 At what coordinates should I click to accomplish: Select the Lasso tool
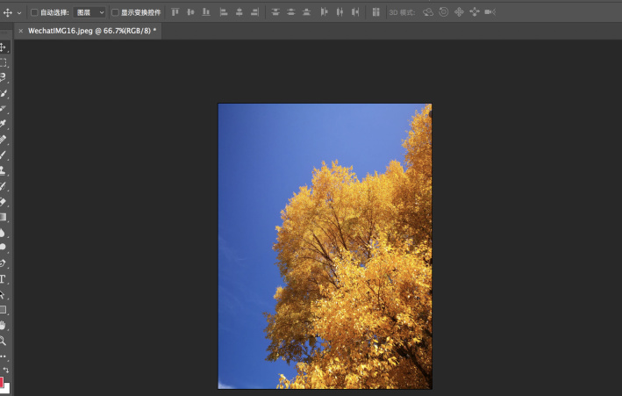click(3, 77)
